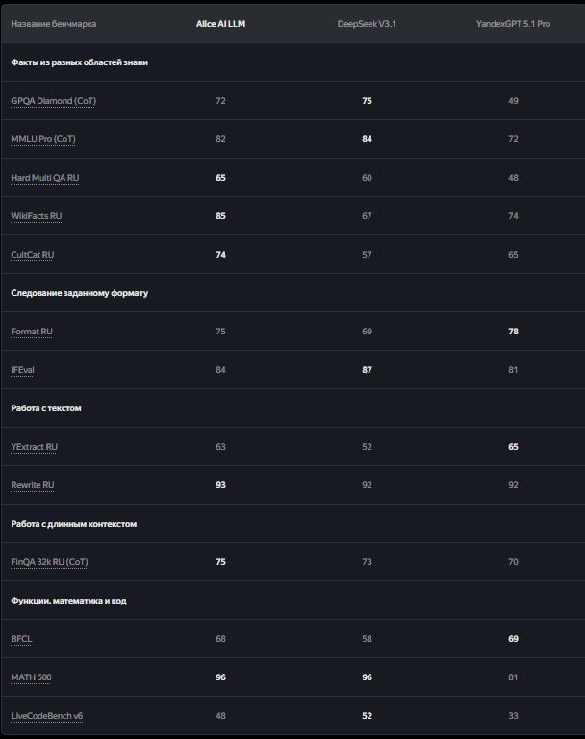Click the 'Следование заданному формату' section heading
This screenshot has width=585, height=739.
[x=79, y=293]
